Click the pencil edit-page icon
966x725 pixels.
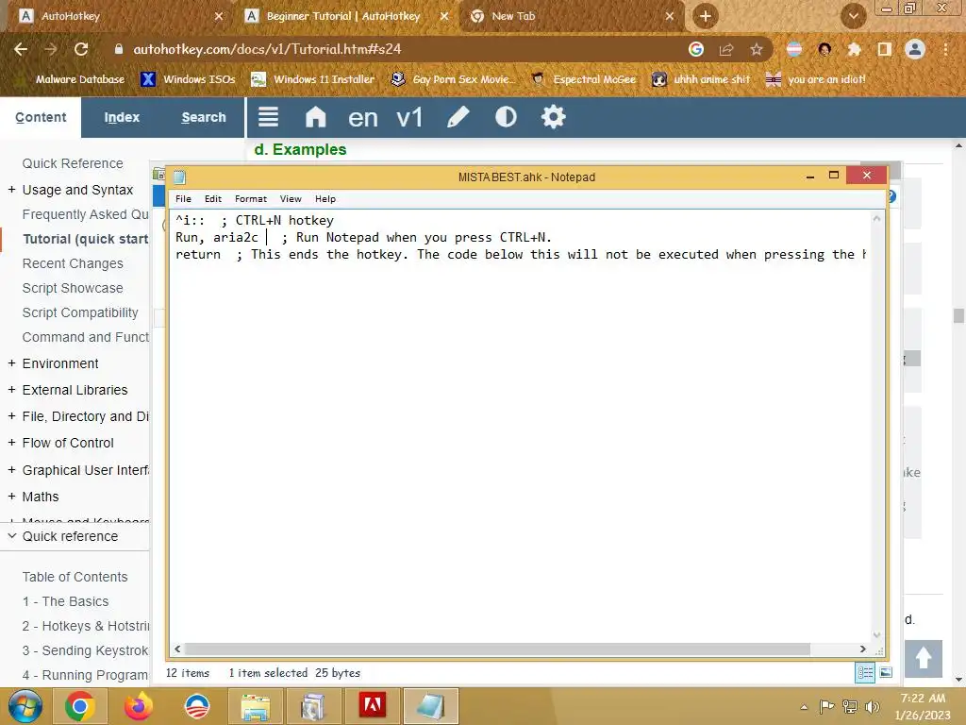click(x=458, y=117)
